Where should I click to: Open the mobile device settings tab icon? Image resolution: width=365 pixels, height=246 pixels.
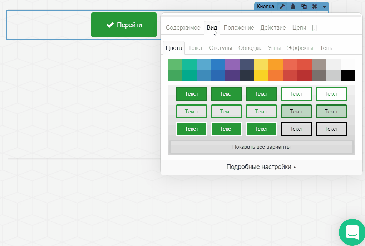click(x=314, y=28)
